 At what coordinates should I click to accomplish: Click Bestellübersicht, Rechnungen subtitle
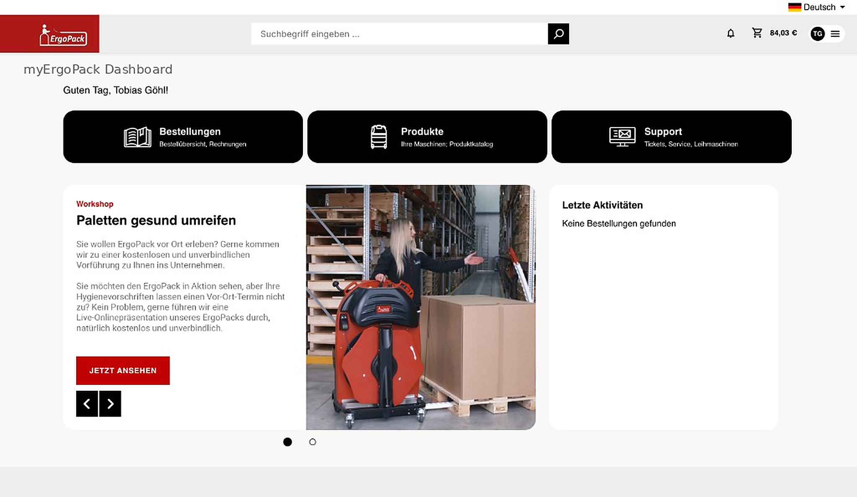tap(203, 144)
